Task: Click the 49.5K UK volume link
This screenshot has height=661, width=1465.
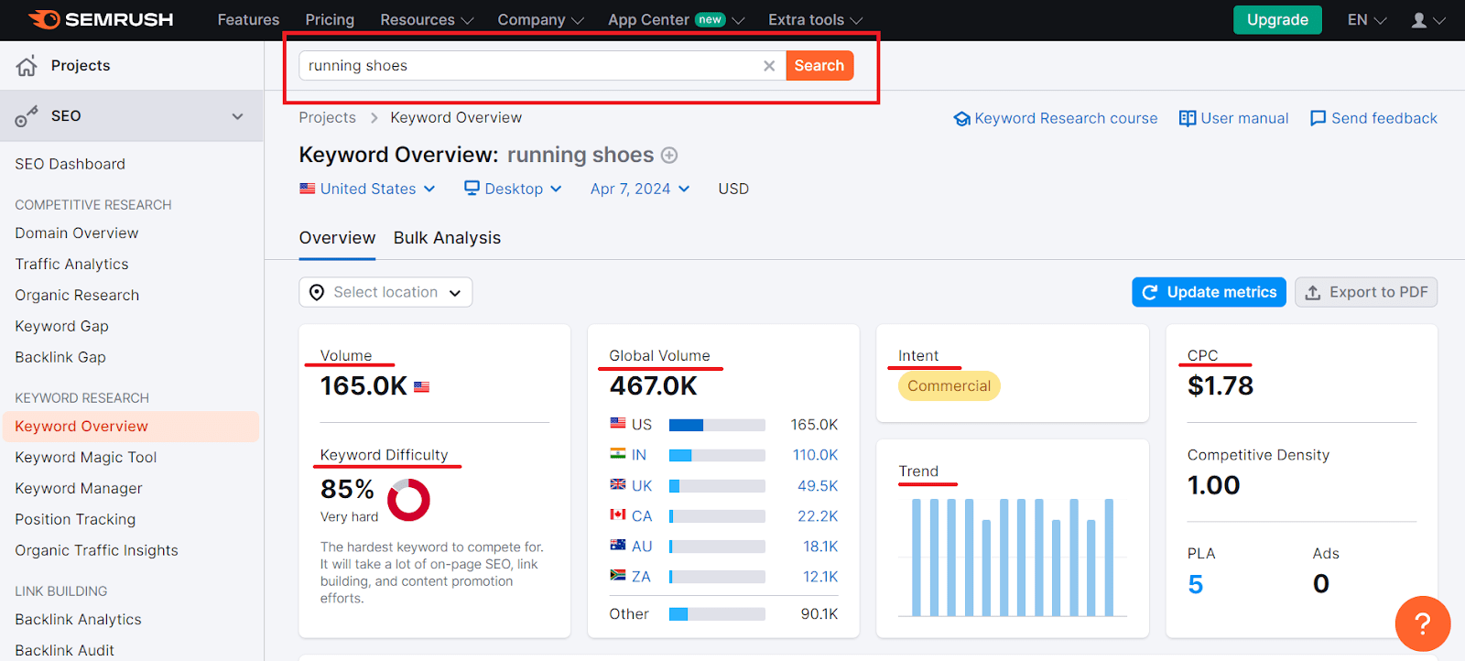Action: (818, 486)
